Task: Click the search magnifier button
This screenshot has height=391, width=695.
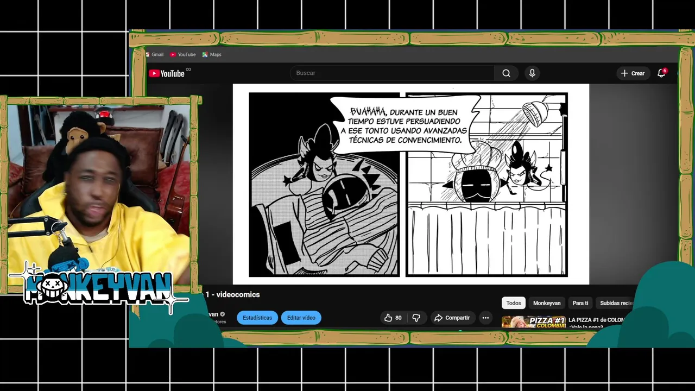Action: pos(506,73)
